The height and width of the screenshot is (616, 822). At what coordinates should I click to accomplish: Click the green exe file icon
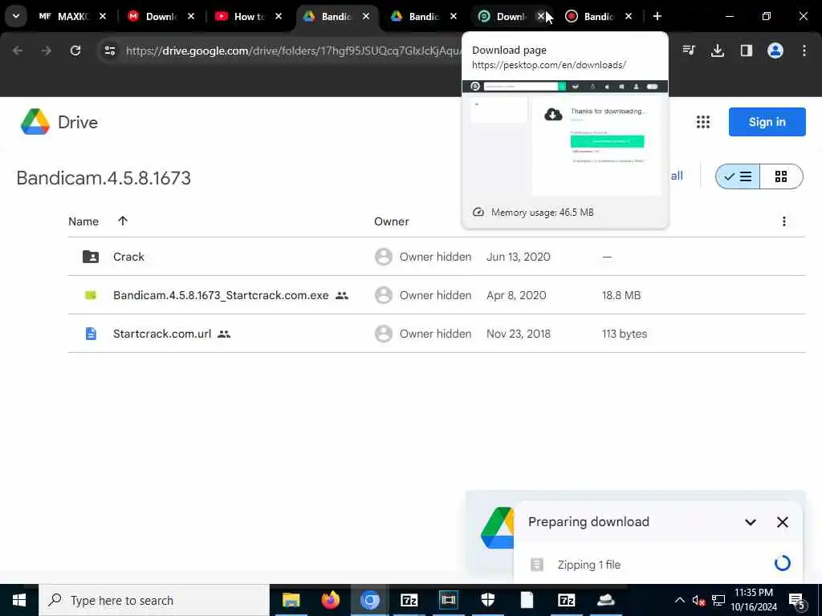[91, 295]
